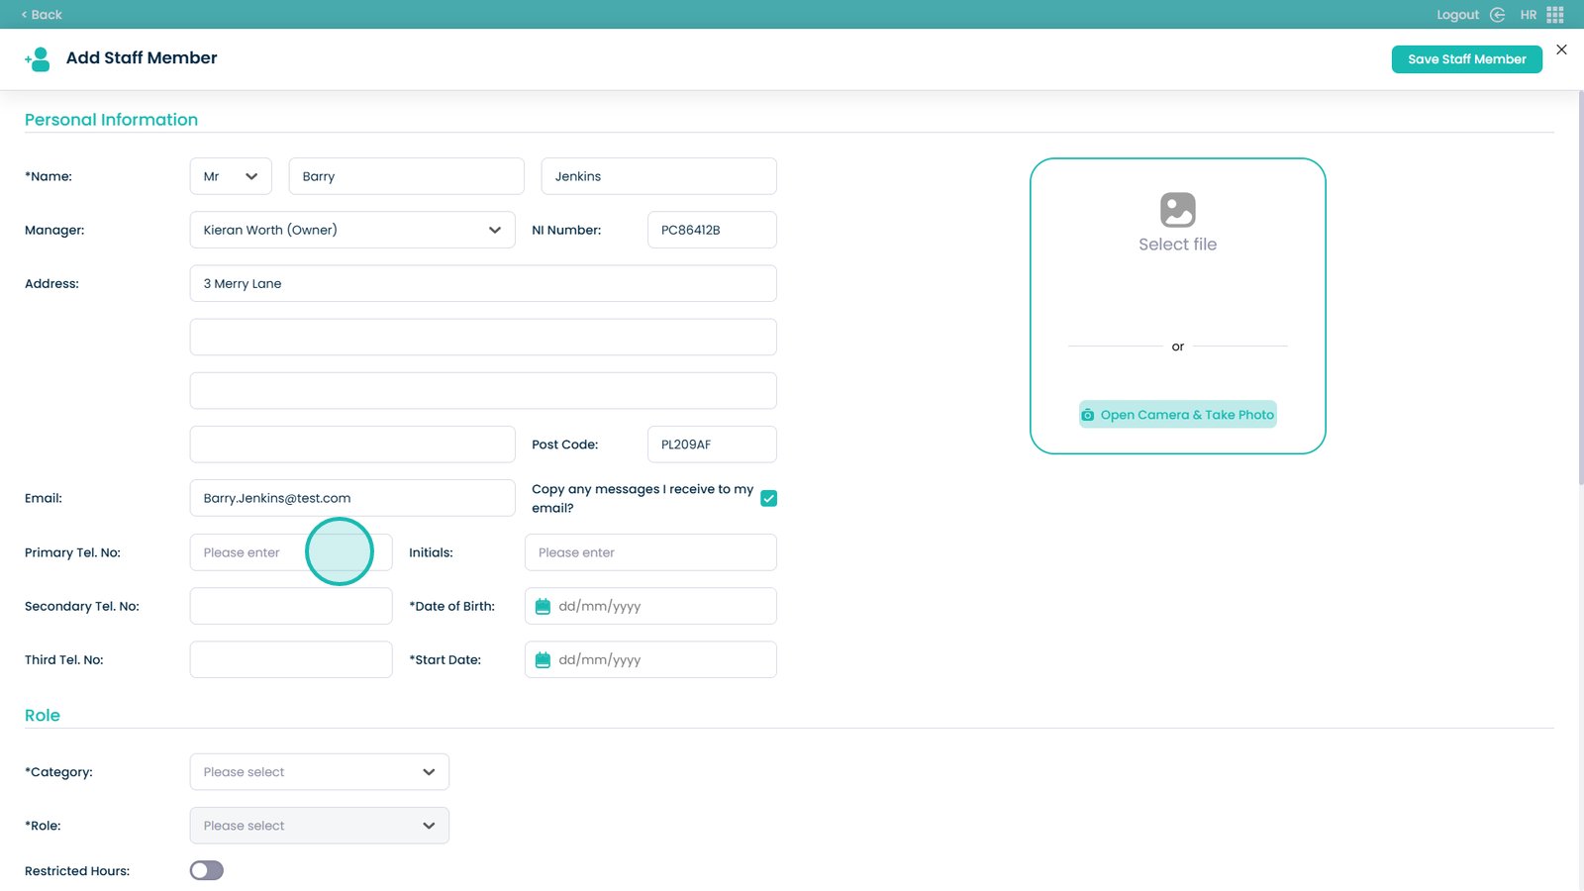Open the Mr title dropdown
The image size is (1584, 891).
pyautogui.click(x=231, y=176)
